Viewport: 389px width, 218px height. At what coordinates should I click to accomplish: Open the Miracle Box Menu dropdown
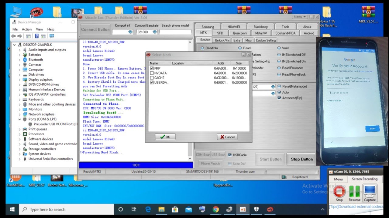[x=300, y=17]
